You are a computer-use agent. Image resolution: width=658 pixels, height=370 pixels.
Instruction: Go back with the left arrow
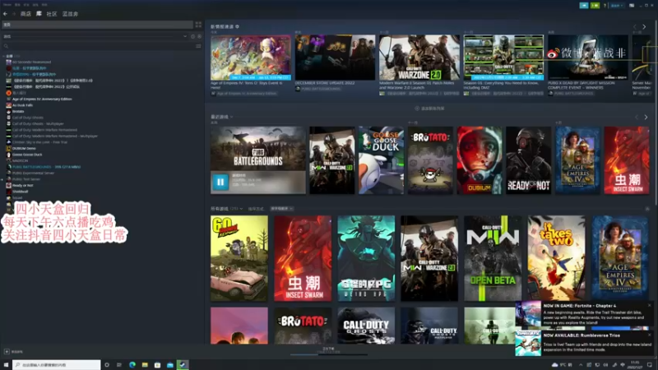(x=5, y=14)
